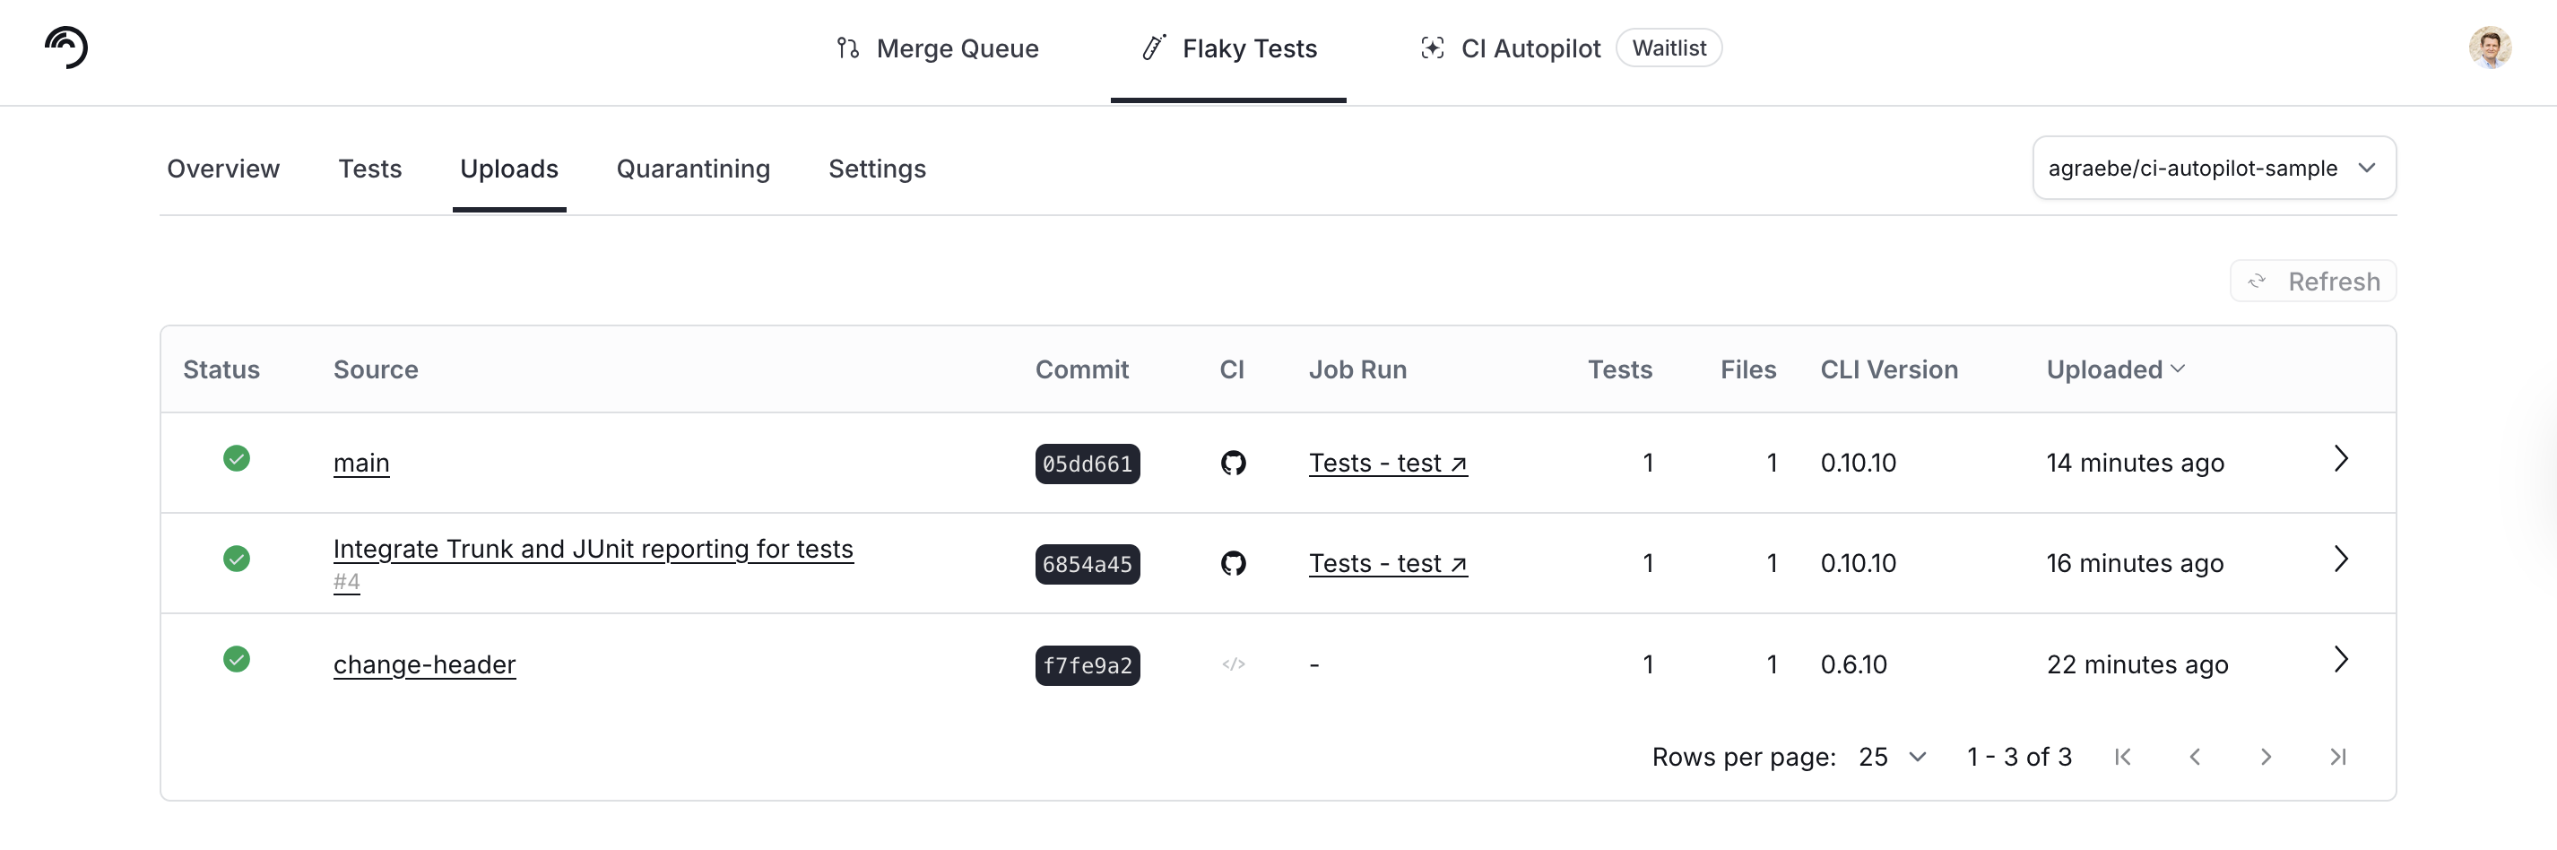Click the CLI code icon on change-header row

point(1233,664)
